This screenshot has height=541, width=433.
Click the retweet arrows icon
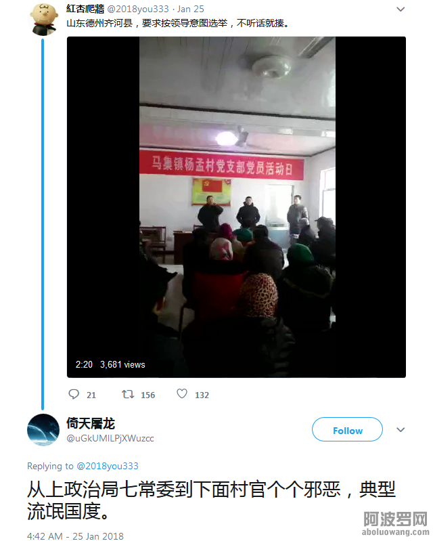click(129, 394)
